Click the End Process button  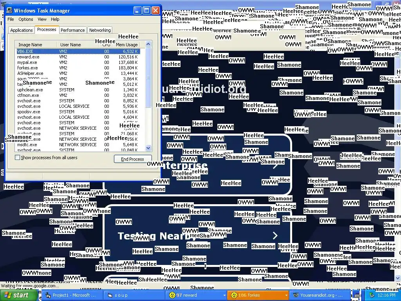pyautogui.click(x=133, y=159)
